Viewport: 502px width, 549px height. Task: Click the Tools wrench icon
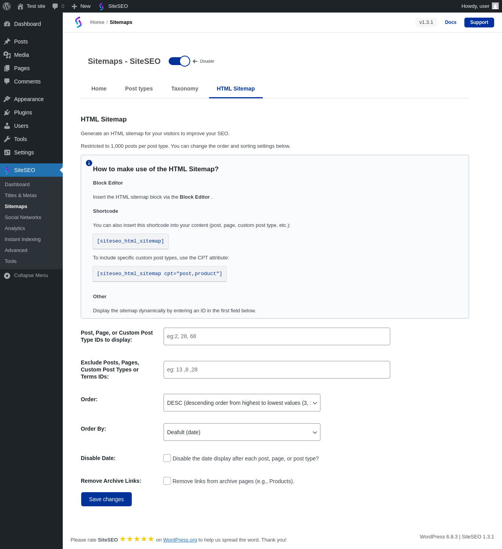tap(7, 139)
